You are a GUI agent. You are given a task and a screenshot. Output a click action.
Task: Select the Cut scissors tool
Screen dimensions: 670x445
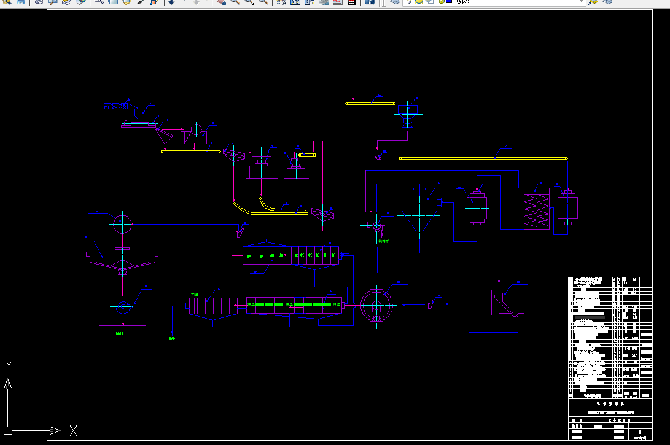click(99, 2)
